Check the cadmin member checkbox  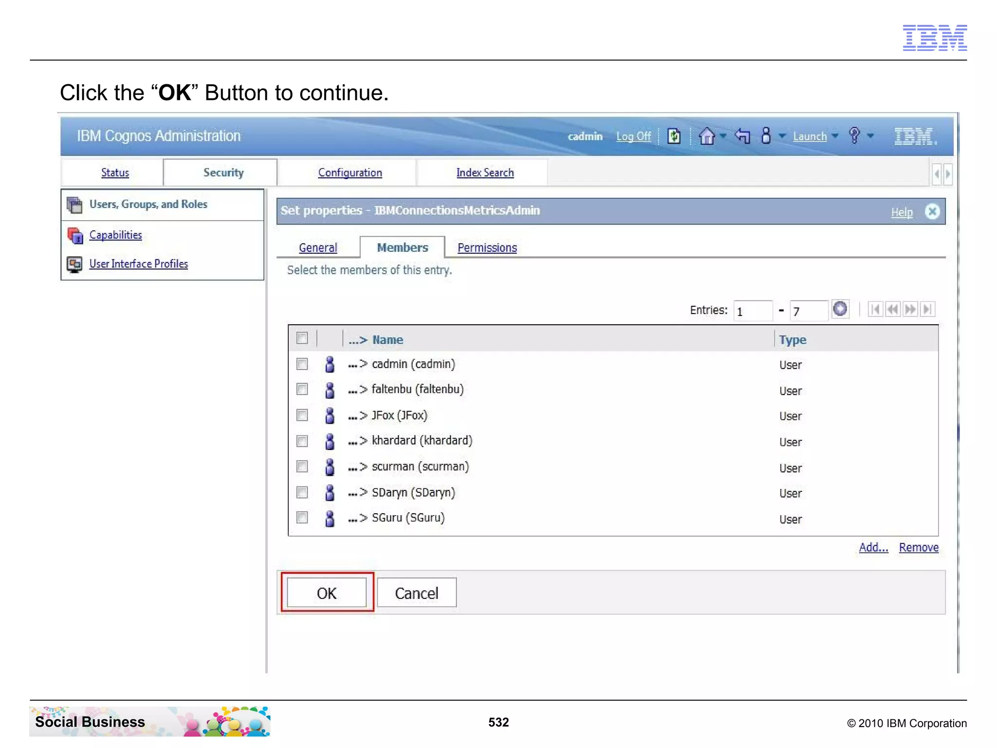click(x=302, y=364)
